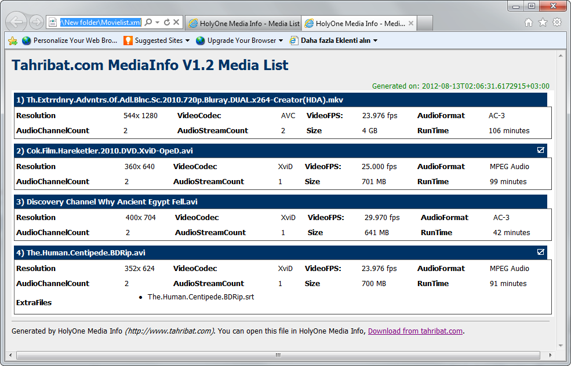This screenshot has height=366, width=571.
Task: Click the browser Back arrow button
Action: [x=17, y=23]
